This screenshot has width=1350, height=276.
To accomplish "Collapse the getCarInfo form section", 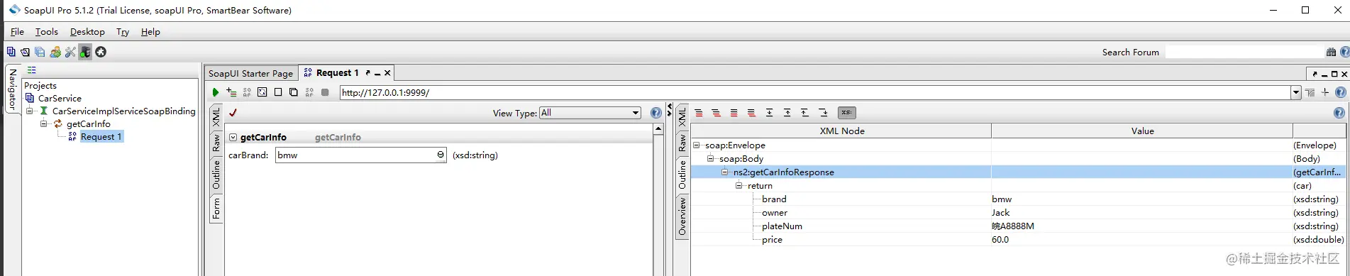I will (x=233, y=138).
